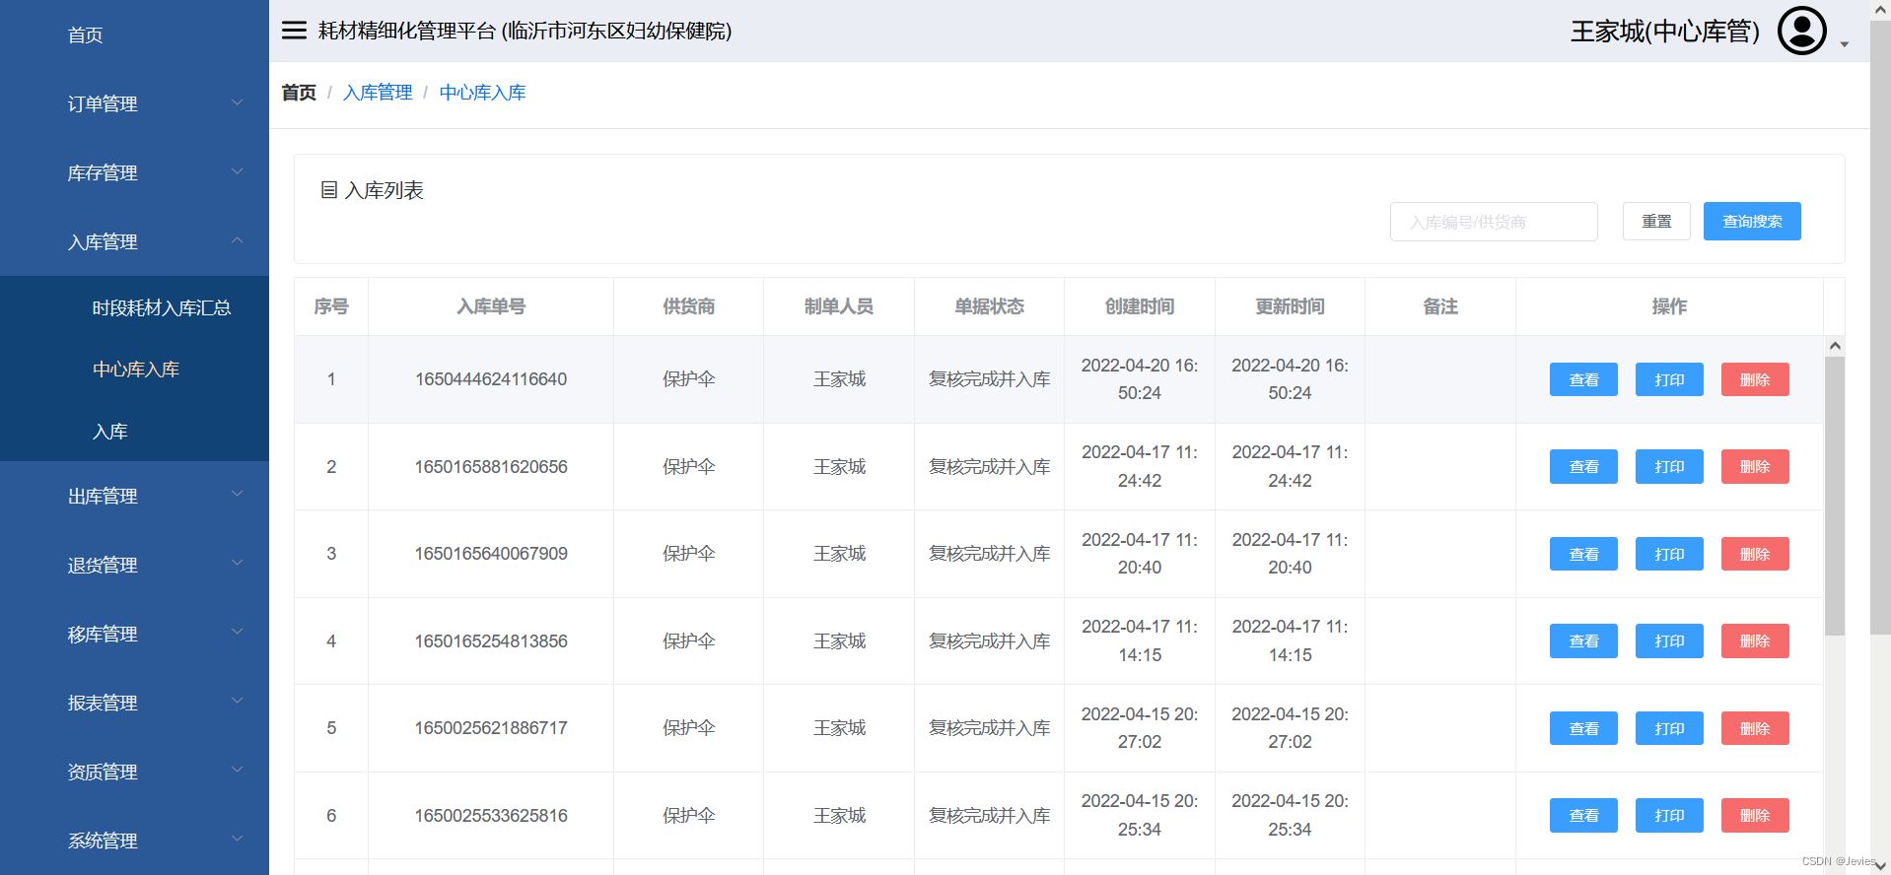Open 时段耗材入库汇总 submenu item
1891x875 pixels.
[162, 308]
